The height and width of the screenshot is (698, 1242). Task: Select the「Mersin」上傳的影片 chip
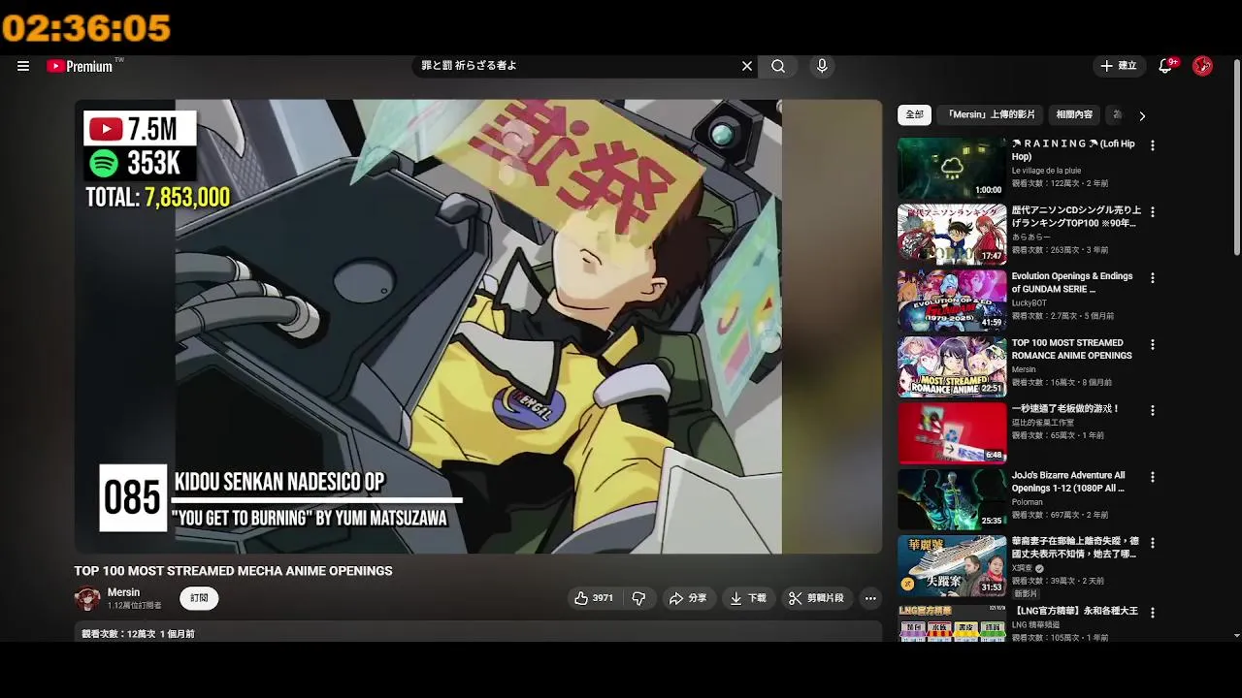click(992, 114)
